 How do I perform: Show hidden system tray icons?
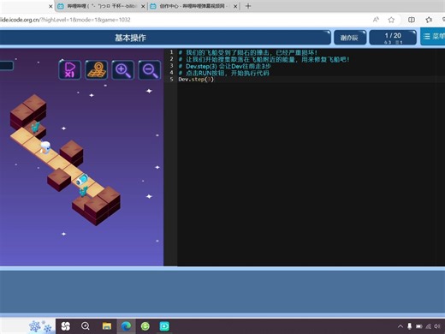(x=400, y=326)
